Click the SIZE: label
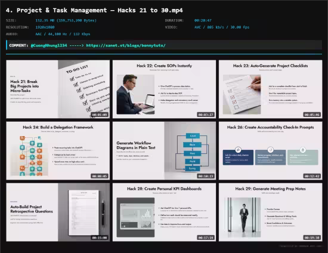 point(11,20)
